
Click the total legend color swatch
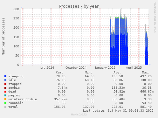pos(5,107)
